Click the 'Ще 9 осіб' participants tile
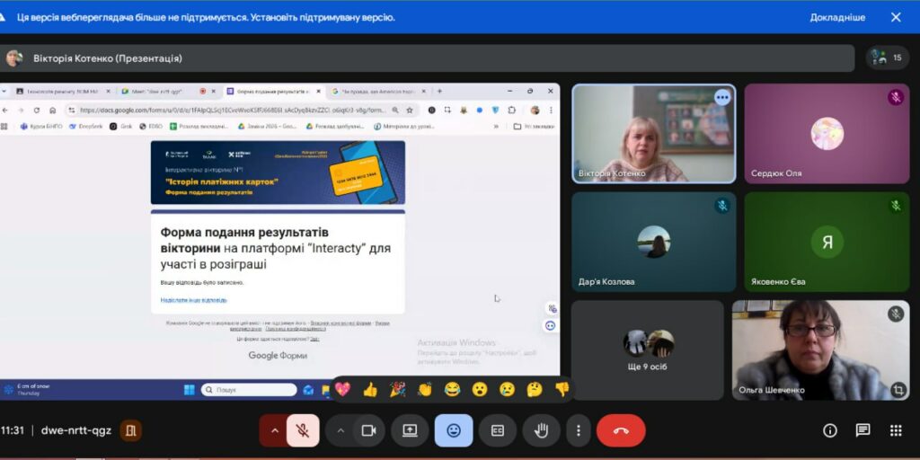The height and width of the screenshot is (460, 920). point(648,349)
